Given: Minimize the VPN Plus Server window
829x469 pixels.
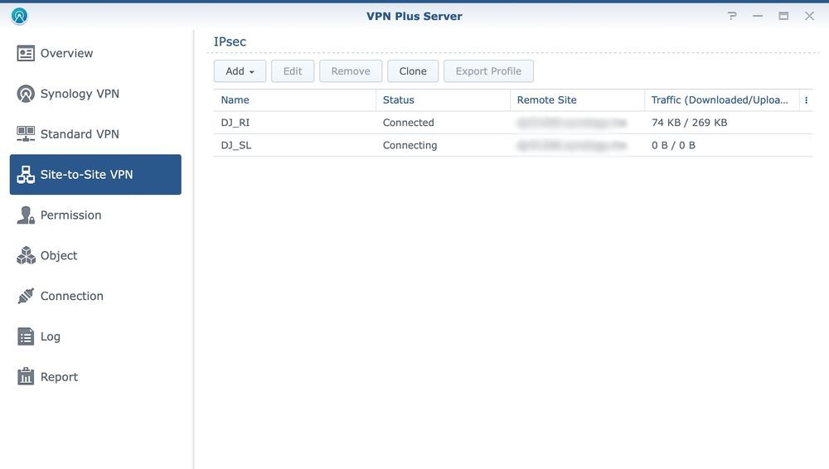Looking at the screenshot, I should click(x=758, y=16).
